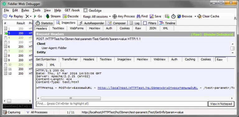
Task: Open the File menu
Action: 7,10
